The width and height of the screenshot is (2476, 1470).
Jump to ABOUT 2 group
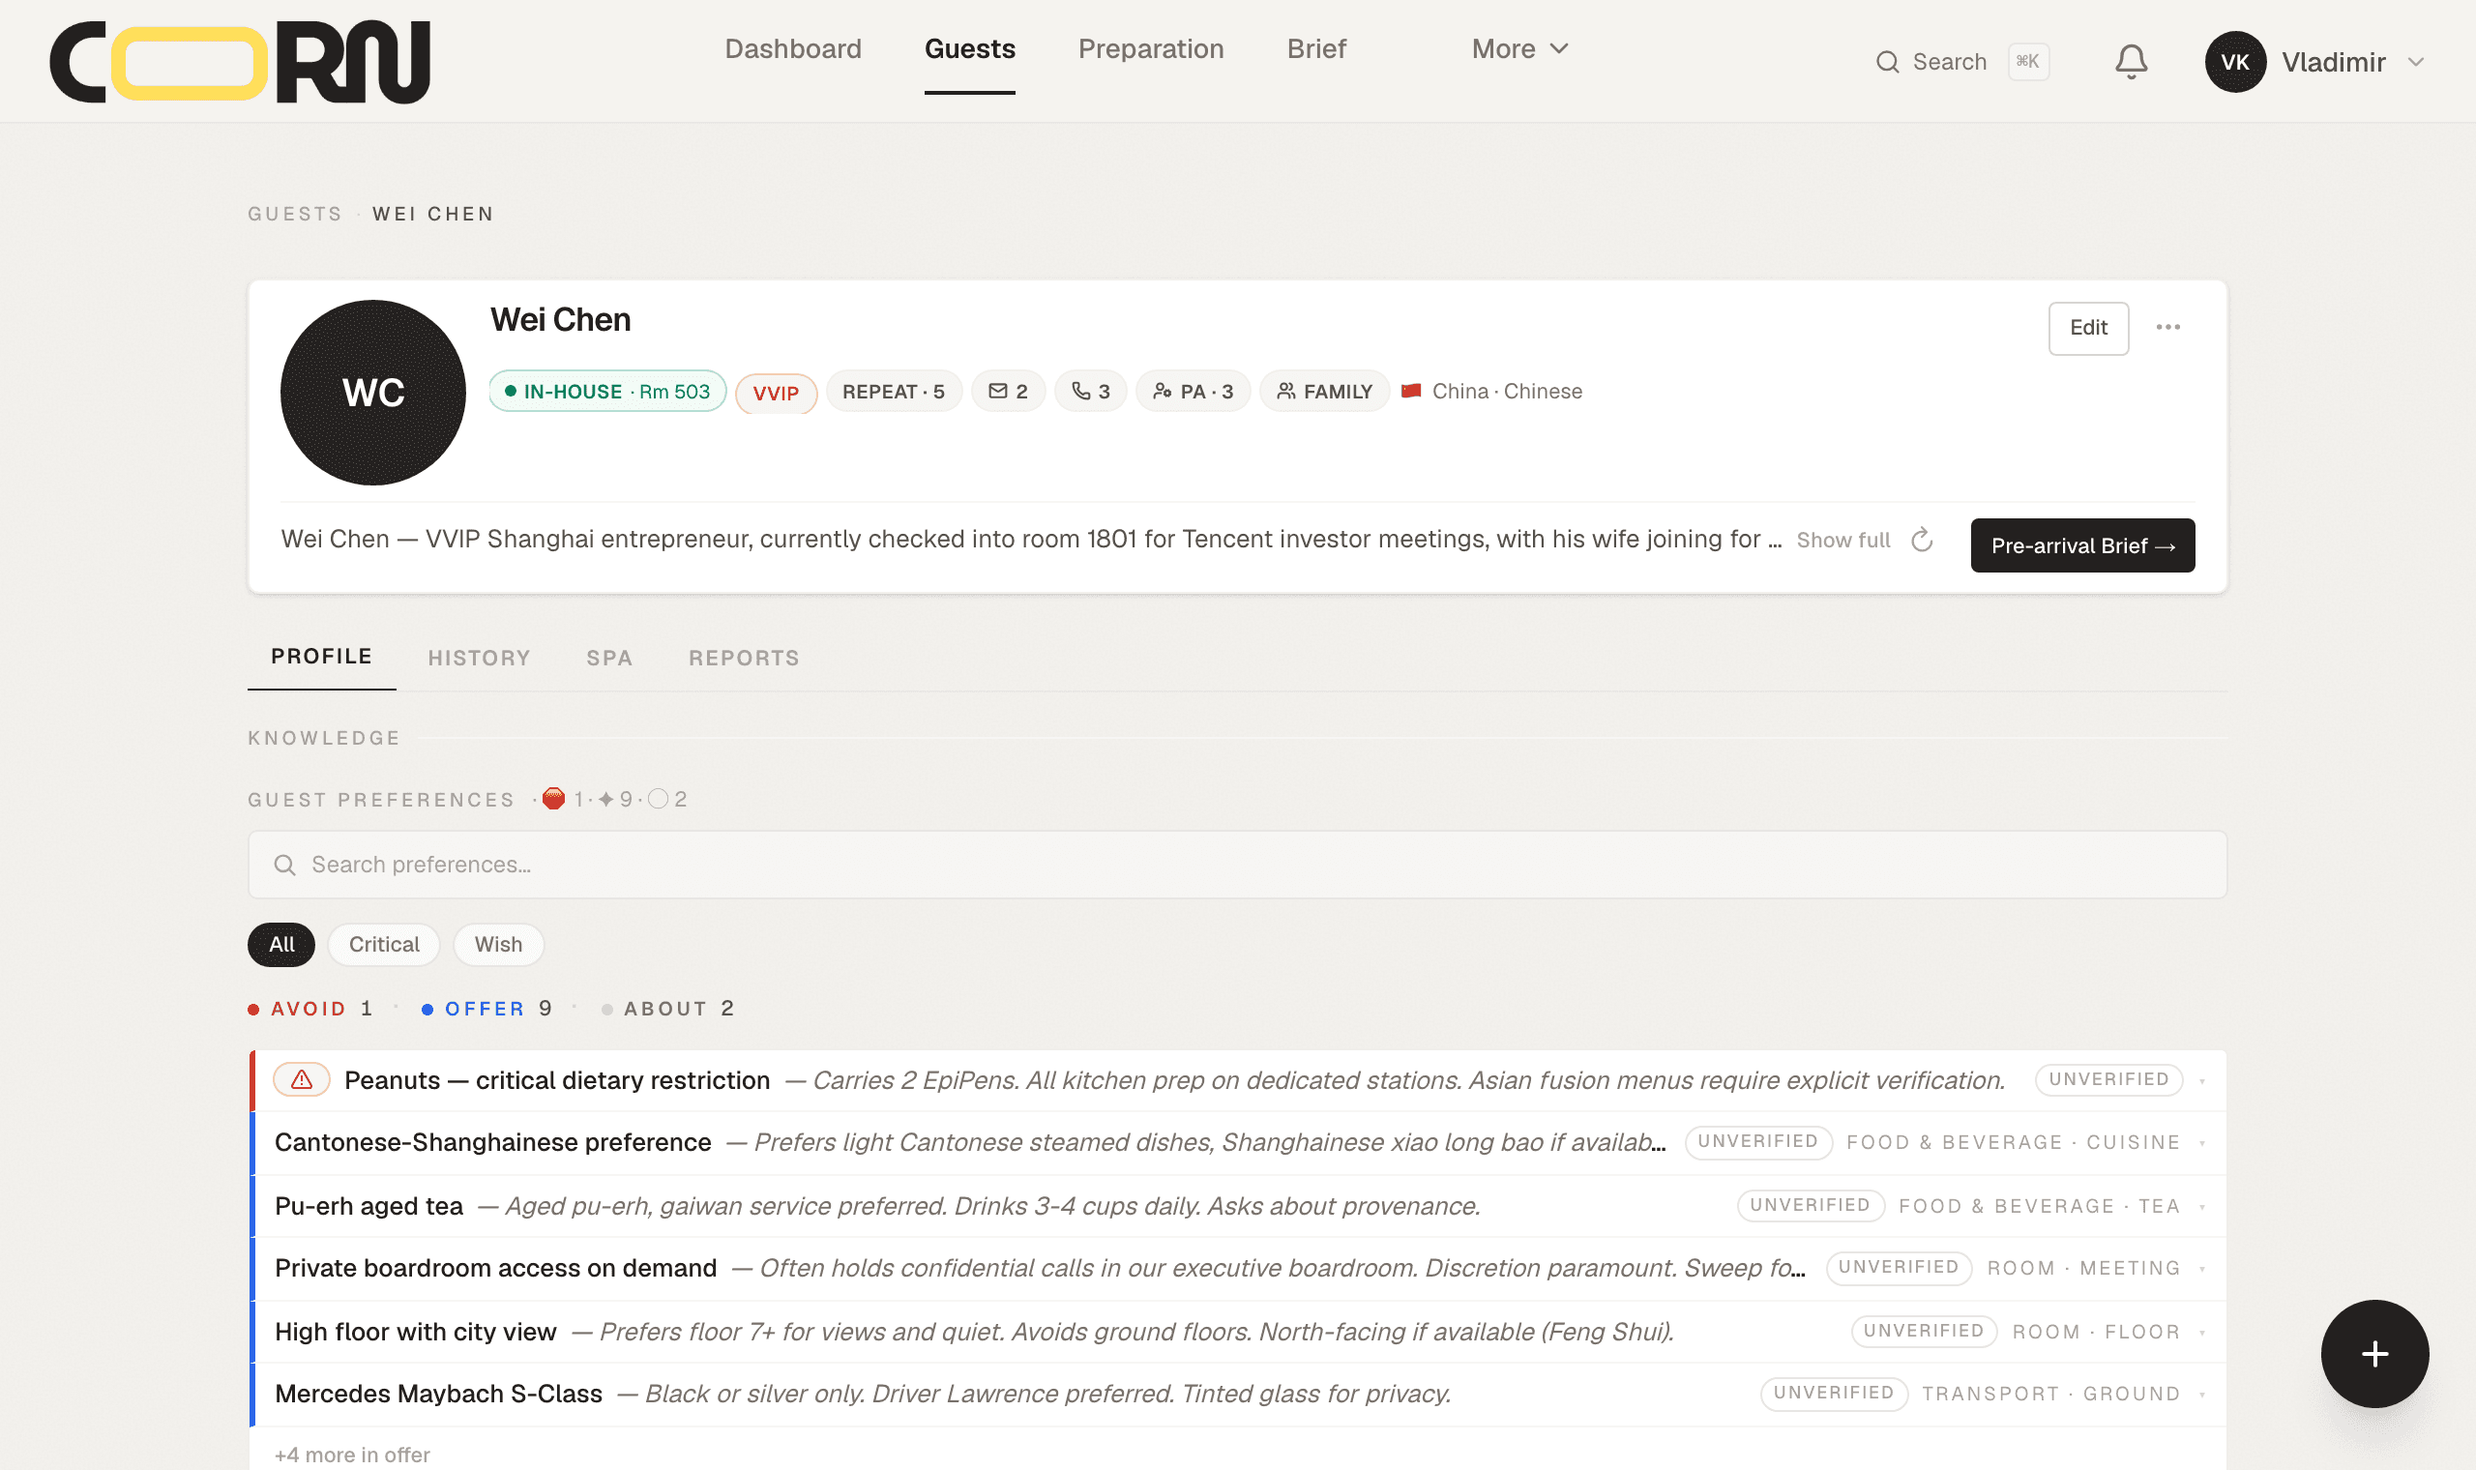pos(668,1009)
